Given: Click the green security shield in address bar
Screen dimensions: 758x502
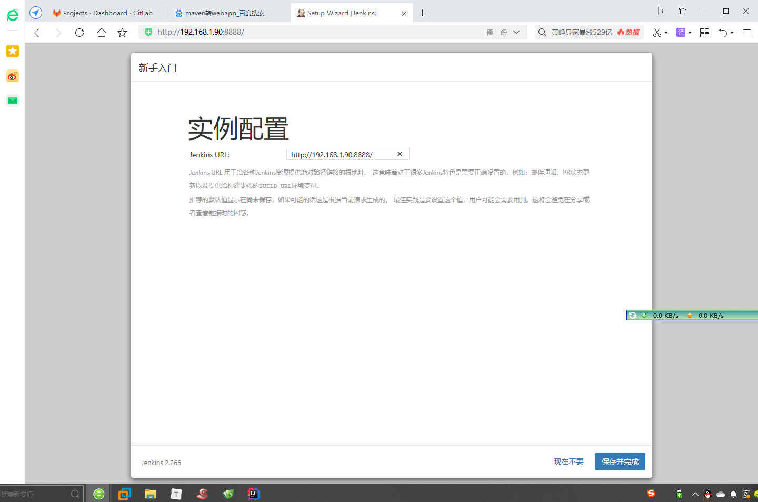Looking at the screenshot, I should coord(148,32).
